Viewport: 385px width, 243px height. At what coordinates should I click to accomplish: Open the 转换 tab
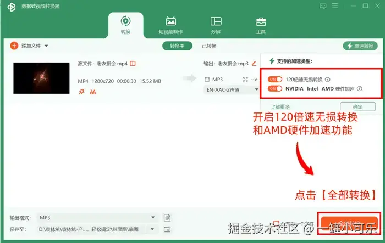[125, 25]
